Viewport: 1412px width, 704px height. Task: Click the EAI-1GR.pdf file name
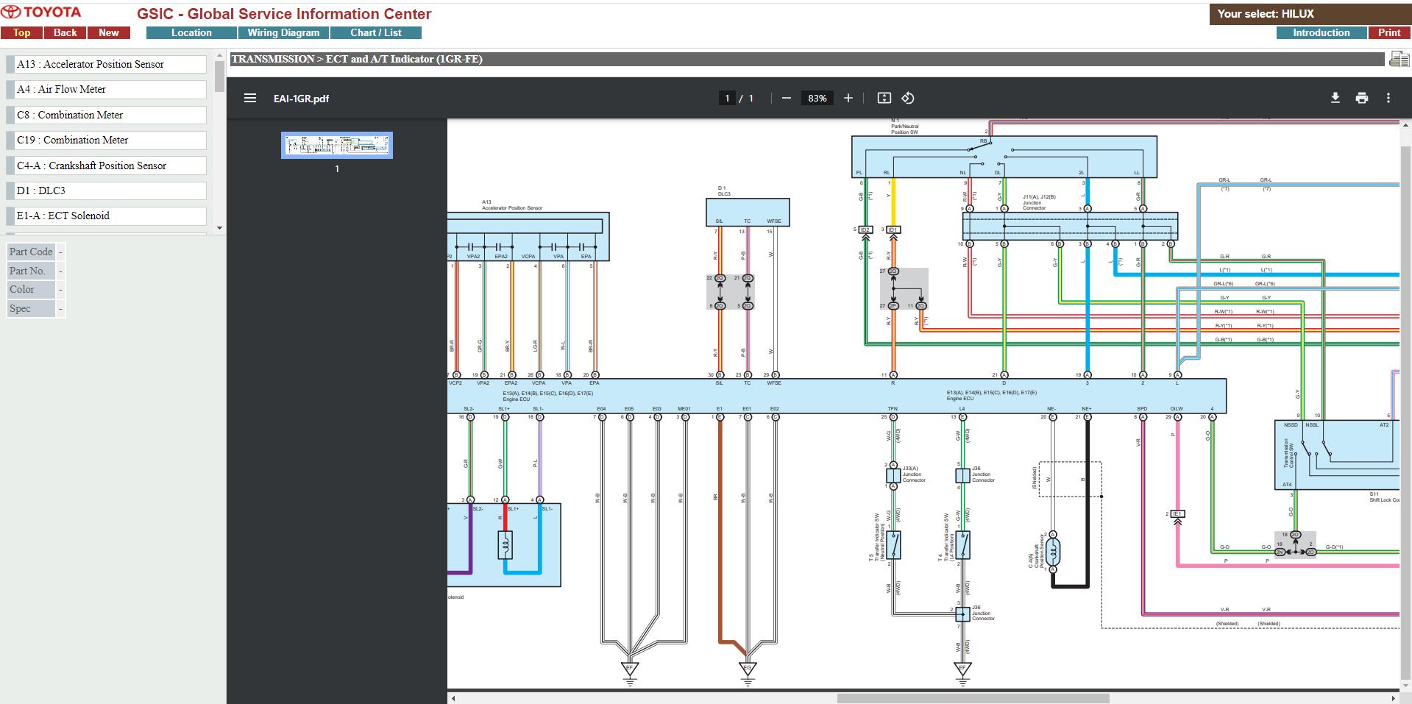[x=301, y=99]
